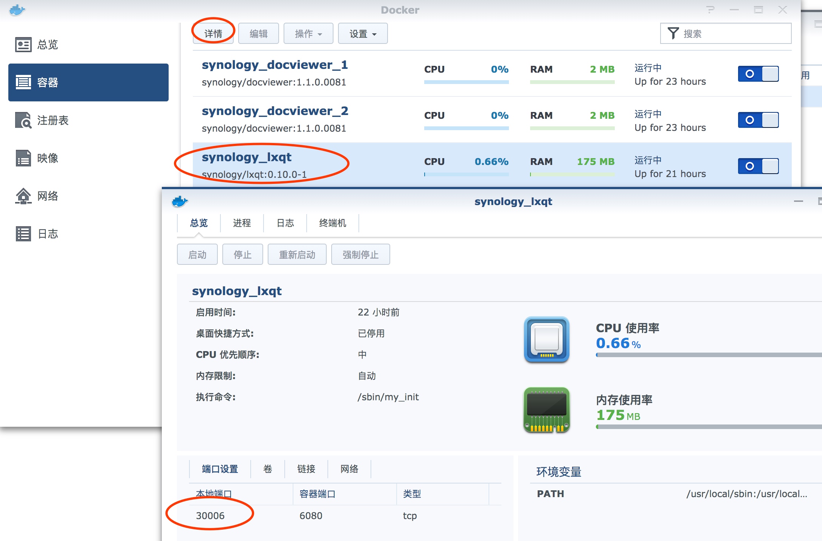822x541 pixels.
Task: Click the 启动 start button
Action: 197,255
